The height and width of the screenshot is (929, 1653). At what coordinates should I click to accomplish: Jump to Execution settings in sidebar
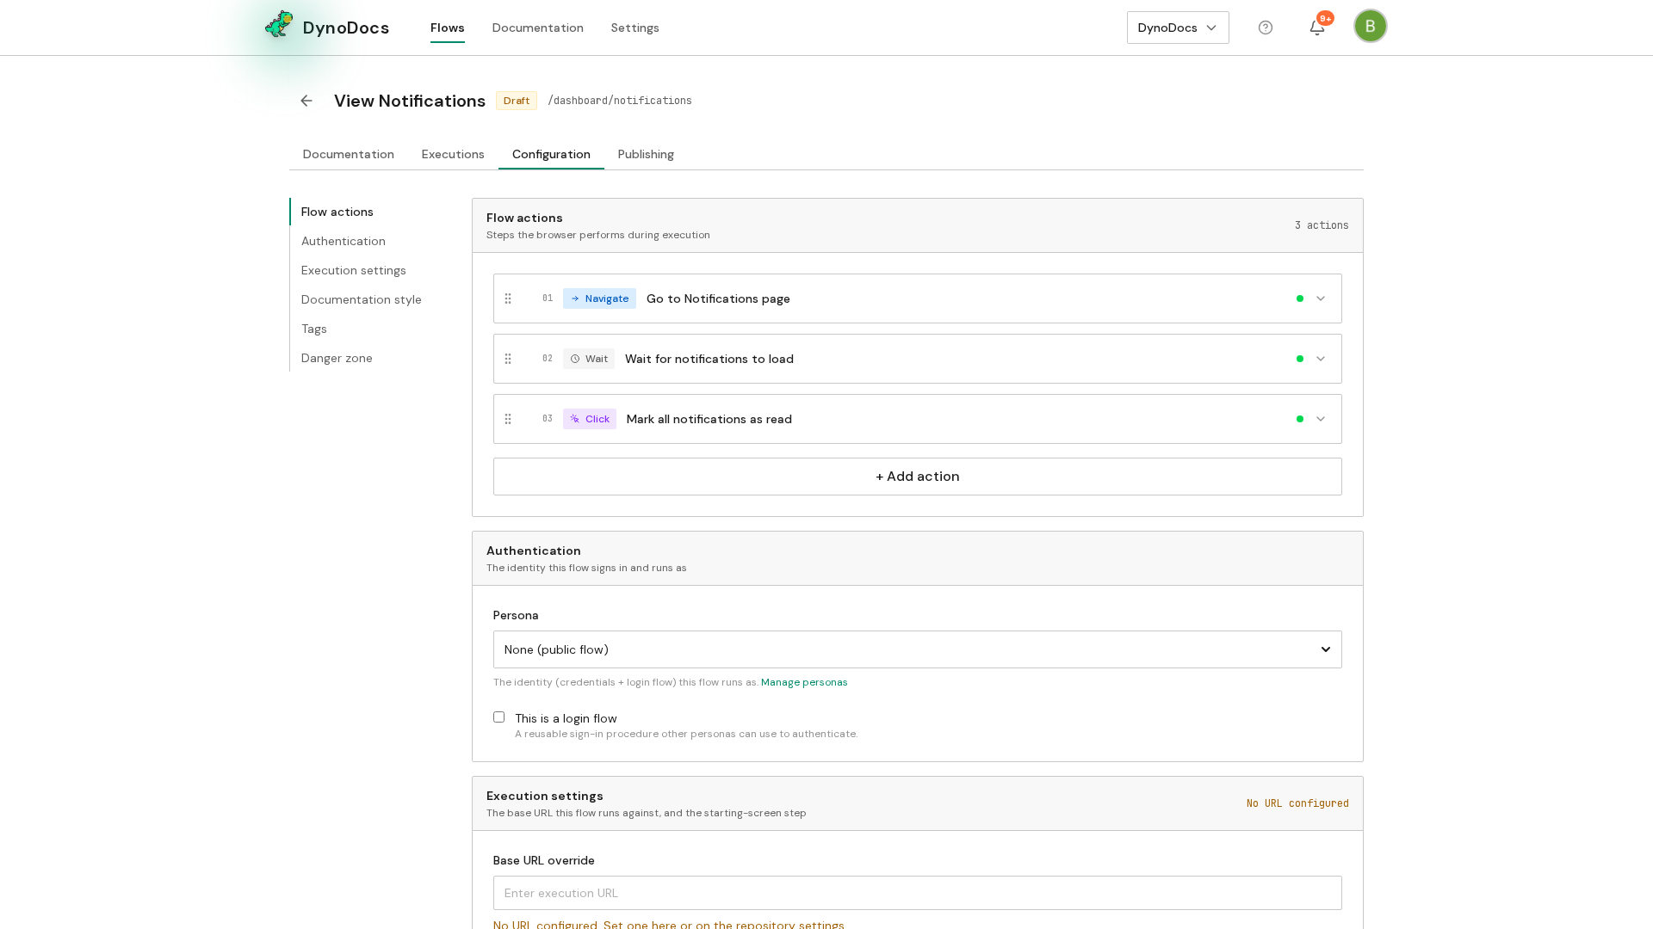click(x=353, y=270)
